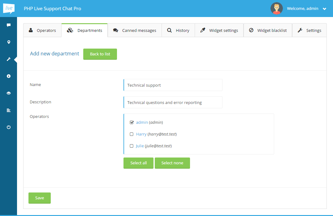The image size is (333, 216).
Task: Open the eye icon in sidebar
Action: tap(9, 93)
